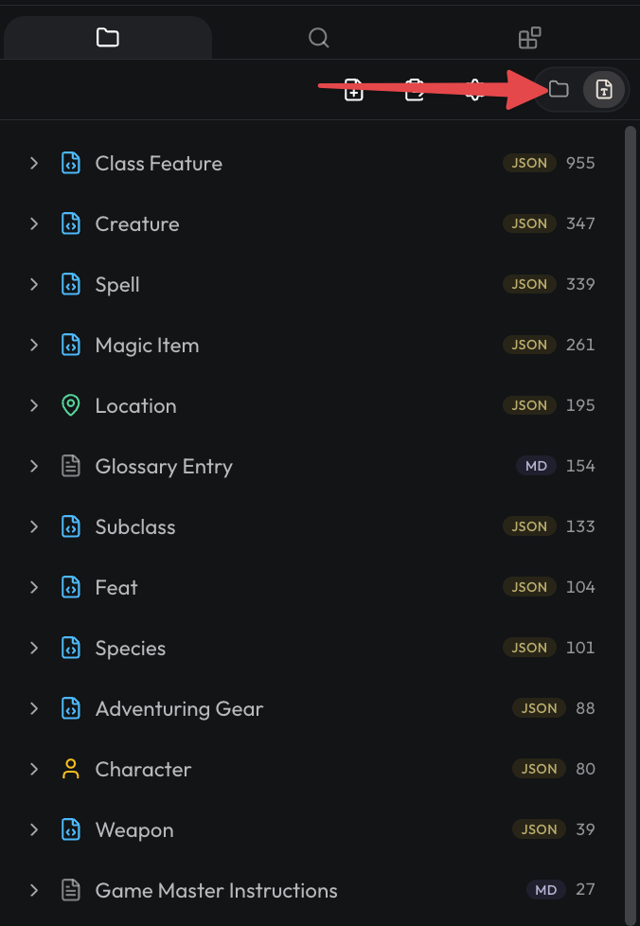Click the MD badge on Game Master Instructions
The height and width of the screenshot is (926, 640).
click(545, 889)
